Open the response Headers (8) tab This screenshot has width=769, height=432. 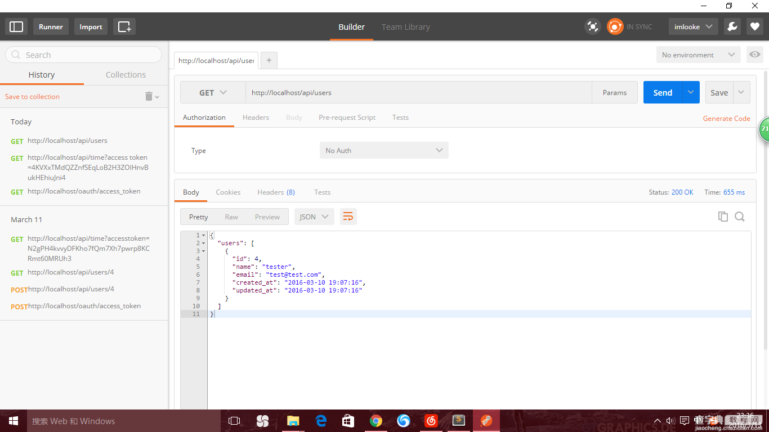click(276, 192)
